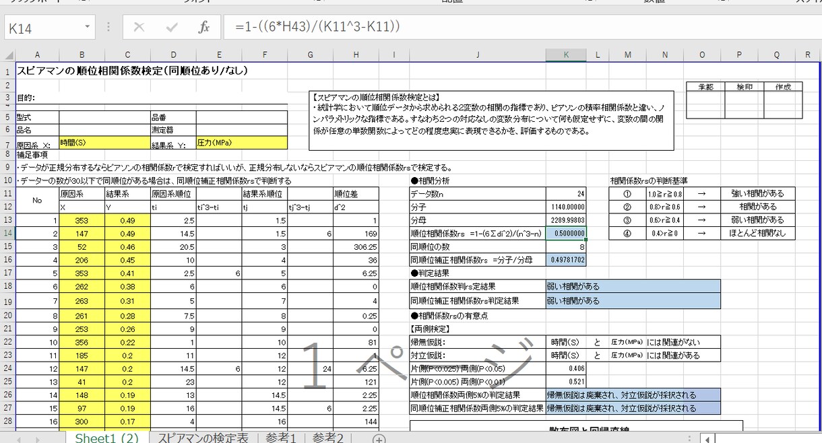Click the データ数n value 24
Viewport: 822px width, 443px height.
[566, 193]
